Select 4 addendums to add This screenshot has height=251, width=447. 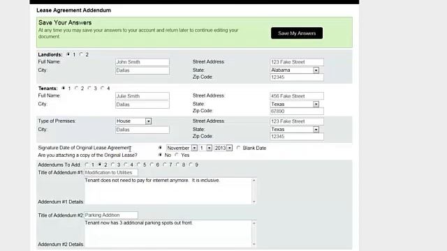tap(126, 165)
